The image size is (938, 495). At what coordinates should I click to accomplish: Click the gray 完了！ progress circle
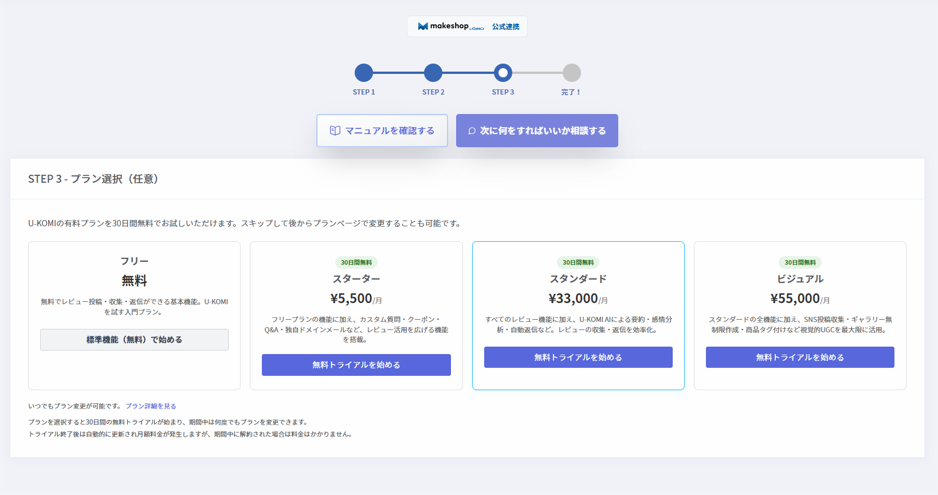(571, 73)
